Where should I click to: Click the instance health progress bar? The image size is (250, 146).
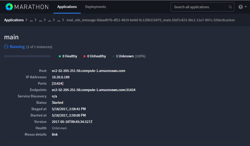(x=27, y=56)
